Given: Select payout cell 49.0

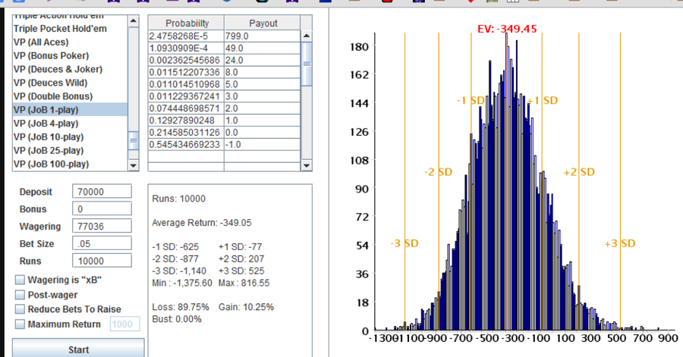Looking at the screenshot, I should [x=263, y=49].
